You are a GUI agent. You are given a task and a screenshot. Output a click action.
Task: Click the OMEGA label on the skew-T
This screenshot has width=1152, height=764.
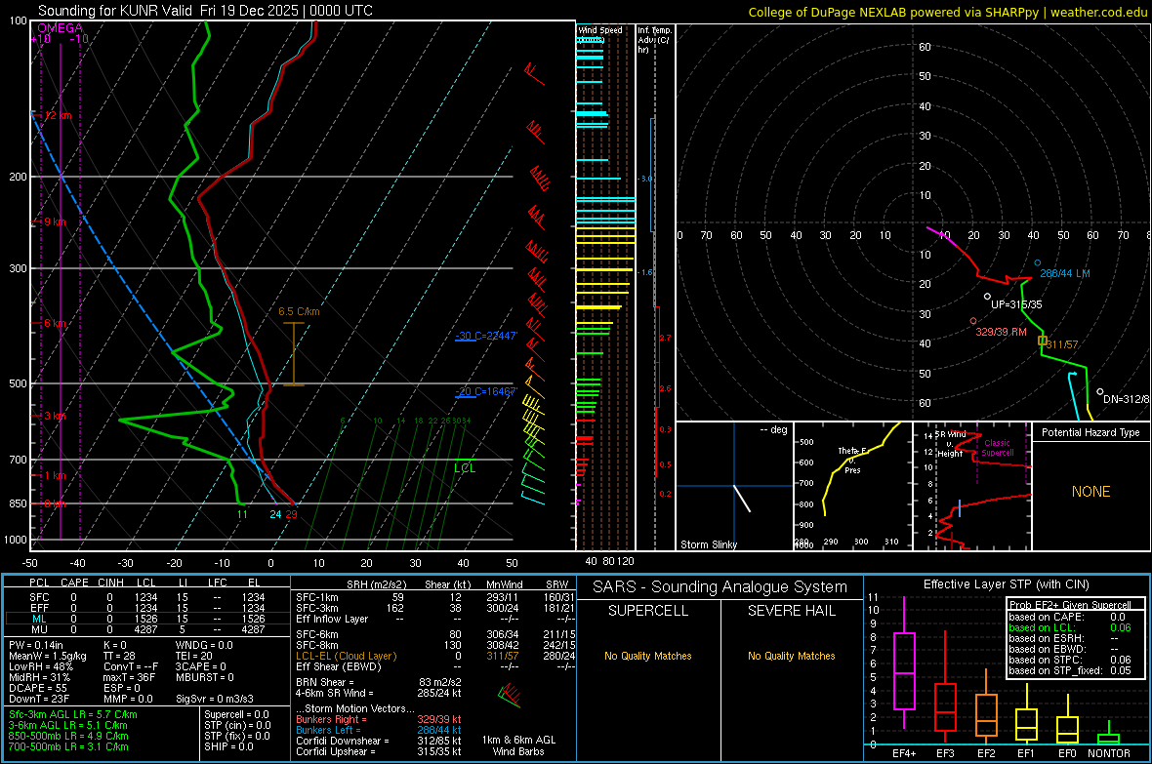tap(60, 28)
